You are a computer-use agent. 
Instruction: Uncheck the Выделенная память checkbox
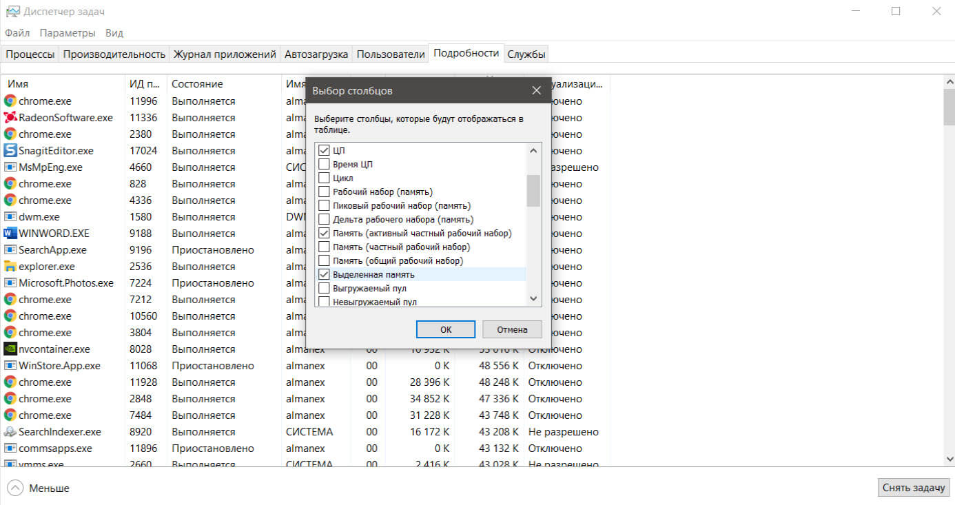click(324, 275)
